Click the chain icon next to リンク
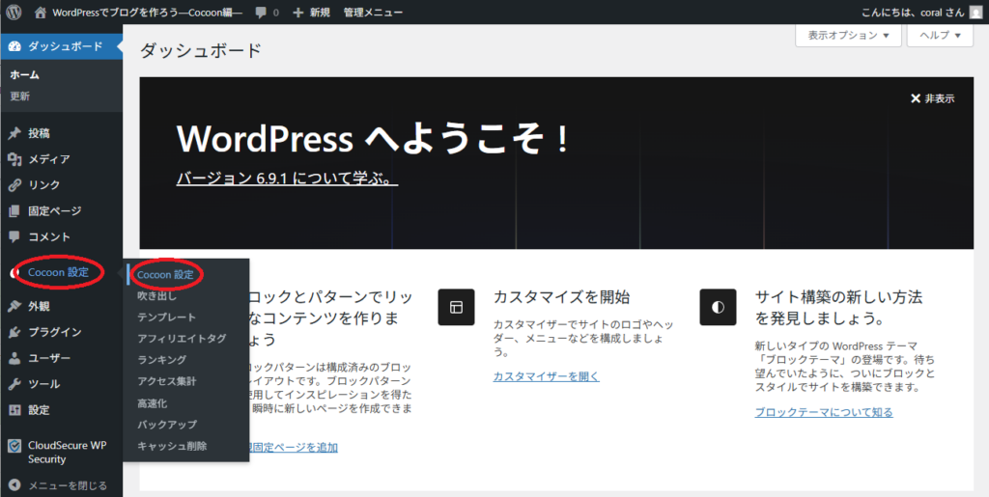989x497 pixels. click(x=15, y=185)
